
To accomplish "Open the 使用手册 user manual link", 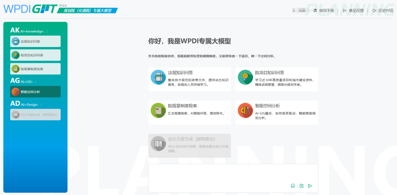I will tap(324, 11).
